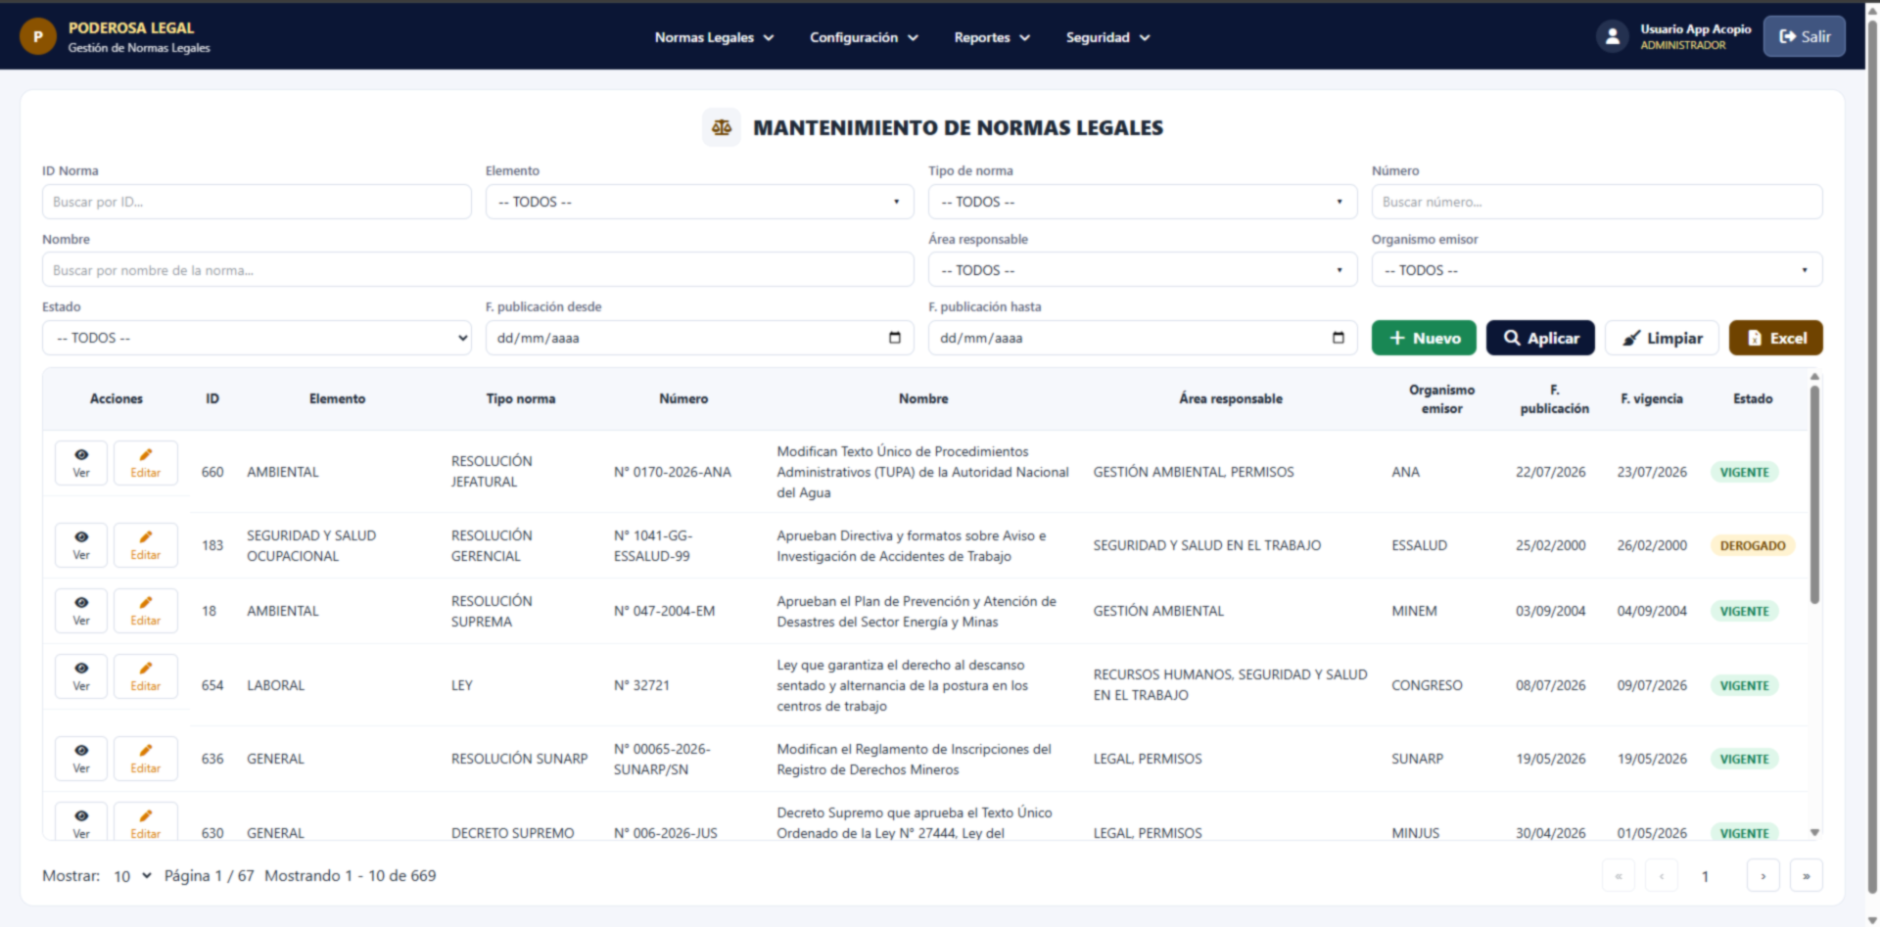This screenshot has height=927, width=1880.
Task: Edit record 183 using the pencil Editar button
Action: pyautogui.click(x=146, y=545)
